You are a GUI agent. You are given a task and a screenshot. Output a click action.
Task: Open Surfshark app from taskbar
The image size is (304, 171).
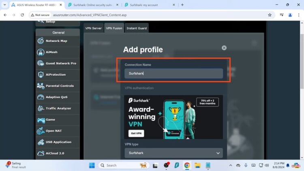(x=177, y=165)
